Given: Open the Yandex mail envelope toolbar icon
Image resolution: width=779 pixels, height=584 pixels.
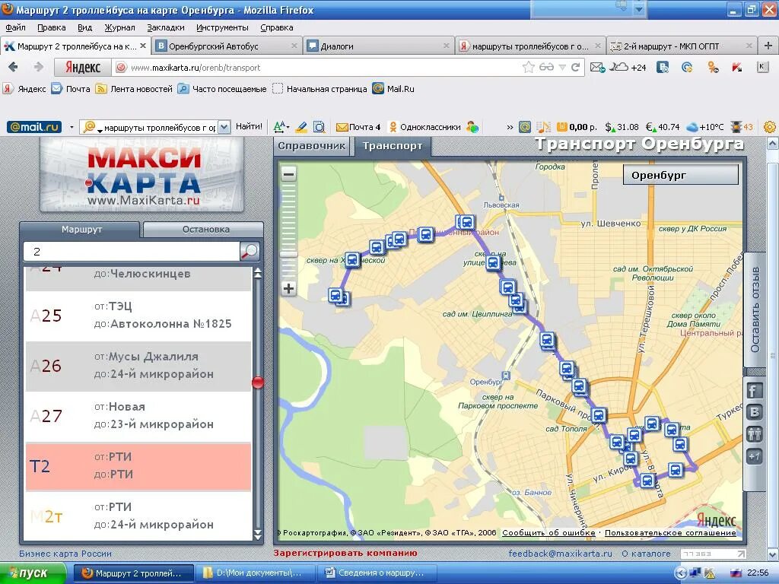Looking at the screenshot, I should [x=597, y=67].
